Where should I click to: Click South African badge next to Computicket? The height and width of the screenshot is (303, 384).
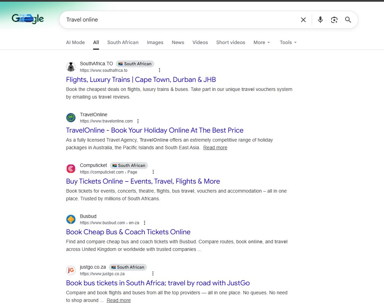pos(129,166)
